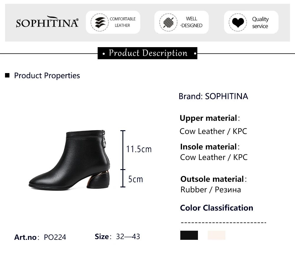Click the Product Description banner

(147, 53)
